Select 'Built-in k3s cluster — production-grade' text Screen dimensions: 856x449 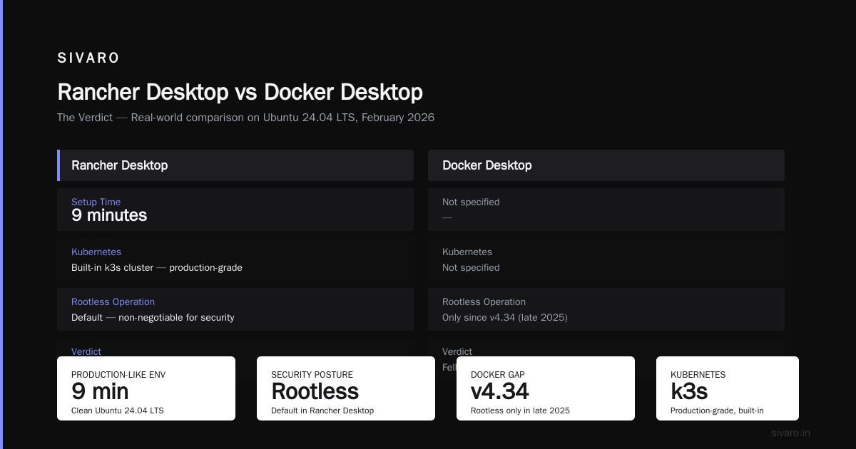(x=157, y=268)
